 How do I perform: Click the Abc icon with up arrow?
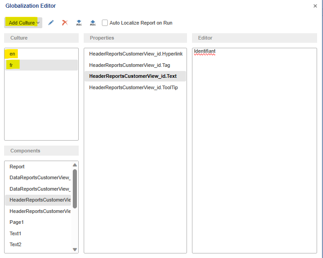(93, 23)
